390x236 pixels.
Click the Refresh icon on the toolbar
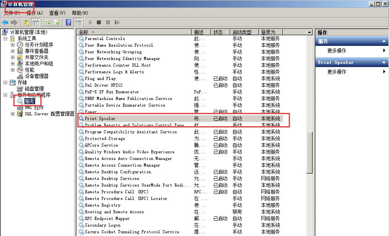48,22
